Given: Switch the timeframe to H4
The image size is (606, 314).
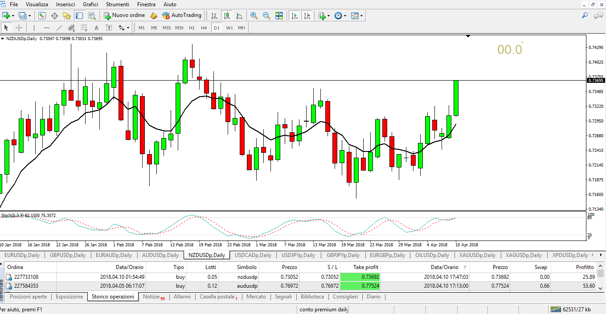Looking at the screenshot, I should [x=204, y=28].
